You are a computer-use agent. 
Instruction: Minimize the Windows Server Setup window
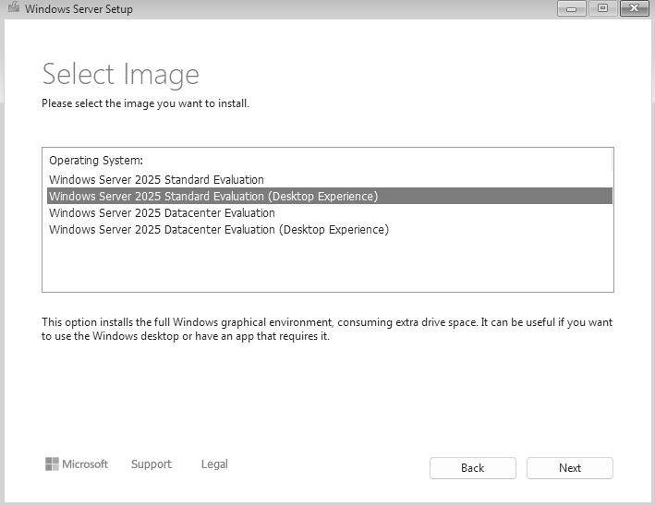(571, 8)
